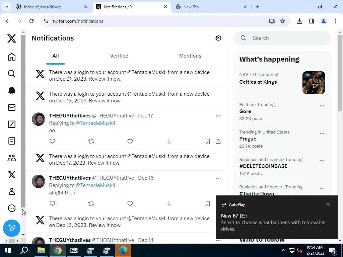This screenshot has width=343, height=257.
Task: View analytics of the 'no' post
Action: pos(169,142)
